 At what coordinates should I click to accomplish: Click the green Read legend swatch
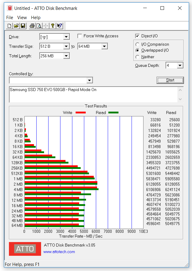(113, 113)
